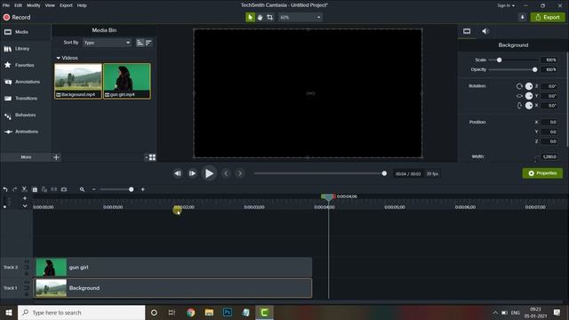Open the Sign In dropdown
This screenshot has width=569, height=320.
tap(506, 5)
